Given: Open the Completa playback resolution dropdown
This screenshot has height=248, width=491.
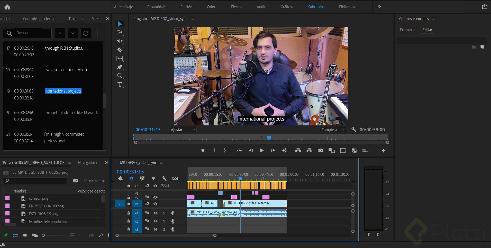Looking at the screenshot, I should [x=333, y=130].
